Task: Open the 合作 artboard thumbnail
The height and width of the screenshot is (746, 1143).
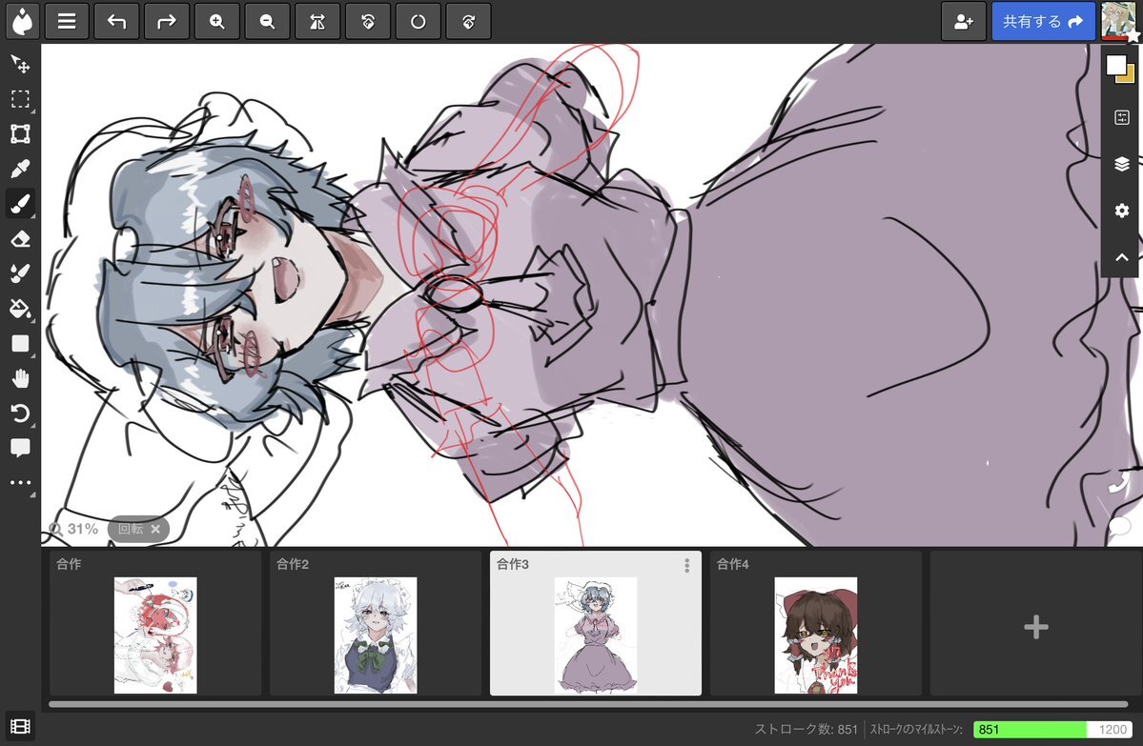Action: tap(155, 623)
